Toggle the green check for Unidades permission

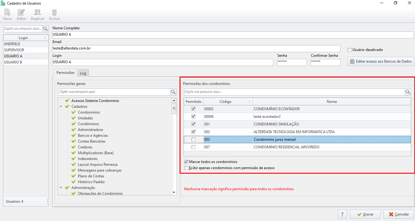point(74,118)
